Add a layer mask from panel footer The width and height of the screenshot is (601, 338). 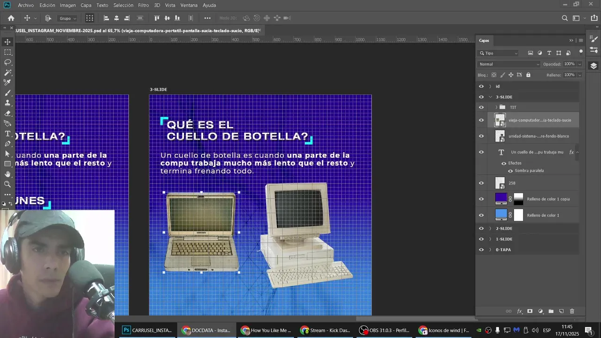pos(530,311)
